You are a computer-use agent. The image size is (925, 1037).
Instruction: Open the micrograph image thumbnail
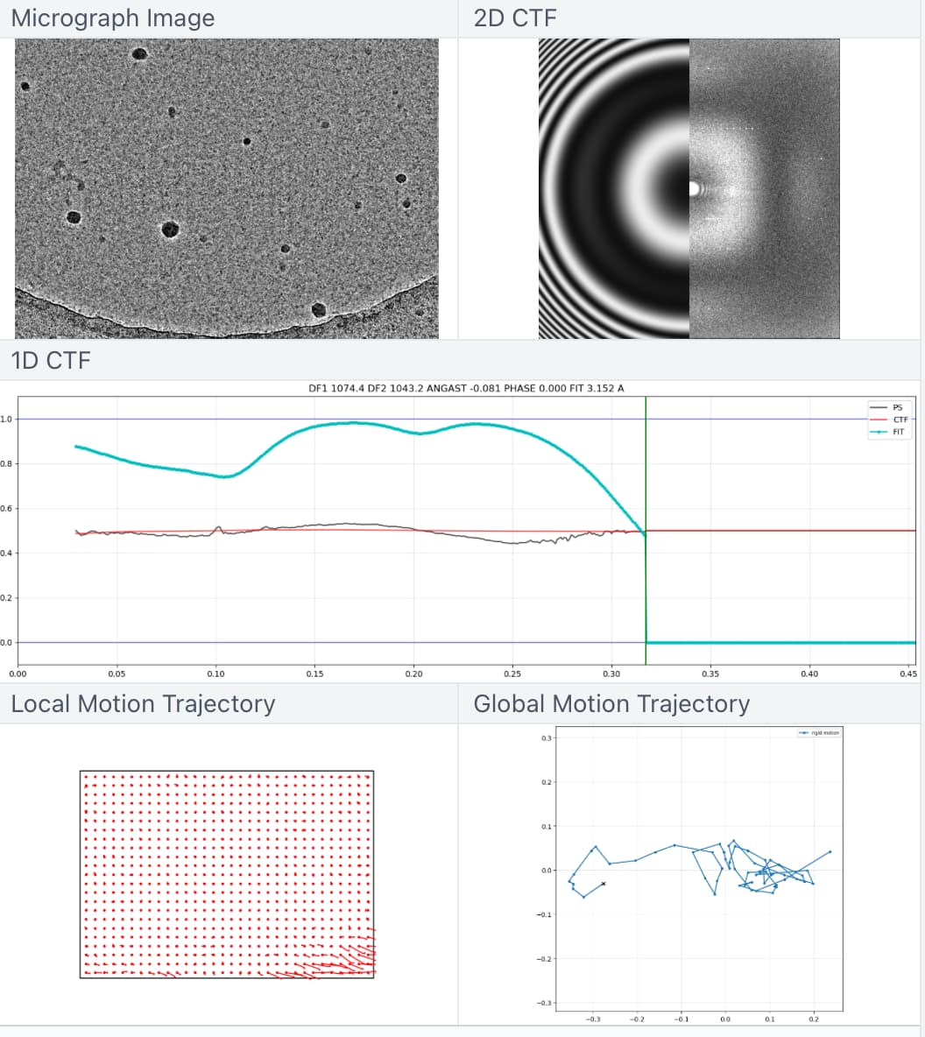tap(227, 188)
